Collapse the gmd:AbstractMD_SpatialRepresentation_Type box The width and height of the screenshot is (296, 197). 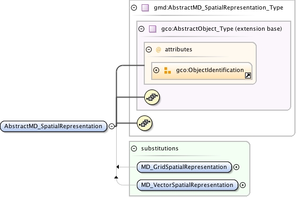point(134,8)
